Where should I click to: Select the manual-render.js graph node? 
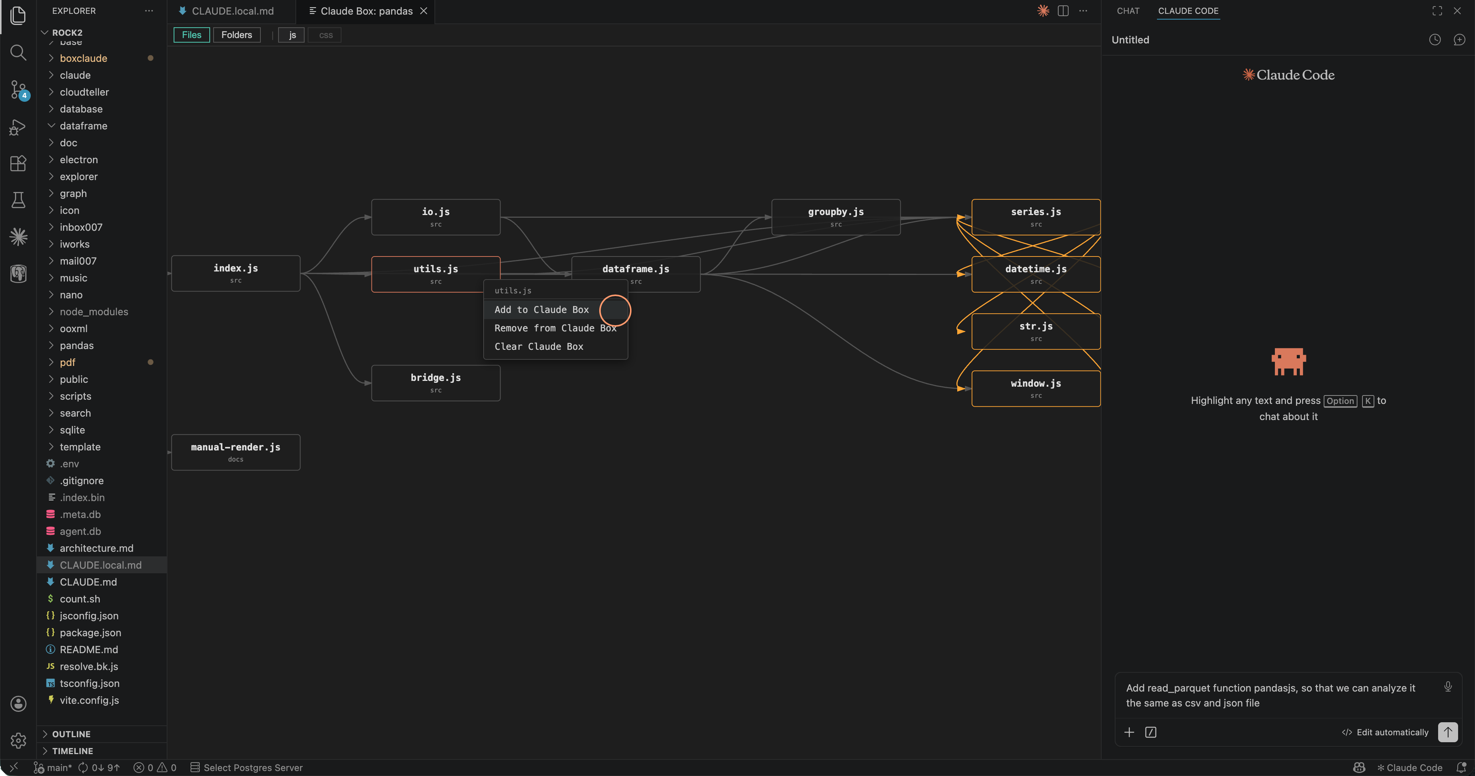click(235, 452)
